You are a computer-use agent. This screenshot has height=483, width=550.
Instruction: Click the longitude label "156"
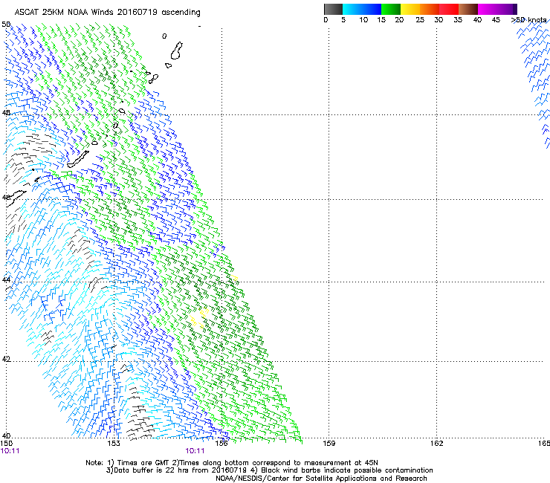pyautogui.click(x=221, y=444)
